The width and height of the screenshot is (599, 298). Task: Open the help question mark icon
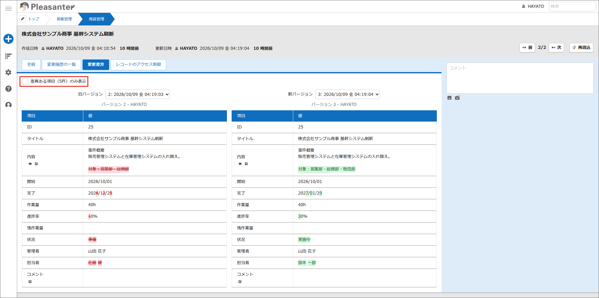point(8,89)
